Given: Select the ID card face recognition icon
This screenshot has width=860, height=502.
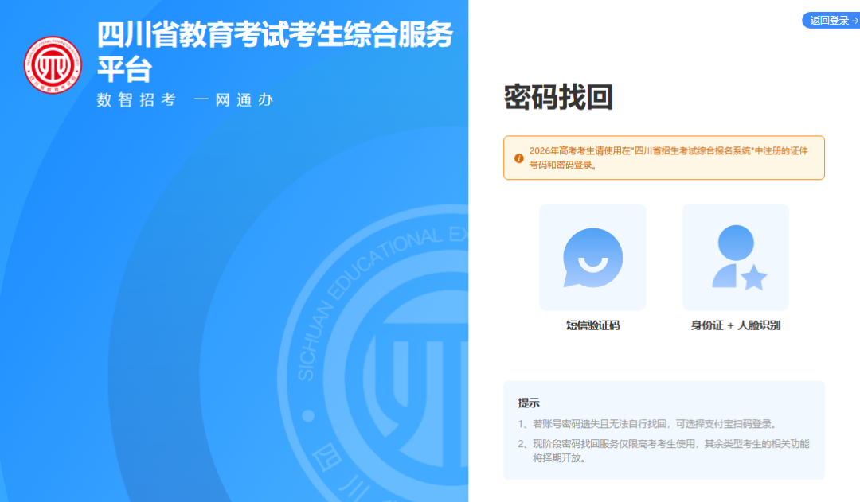Looking at the screenshot, I should click(739, 257).
